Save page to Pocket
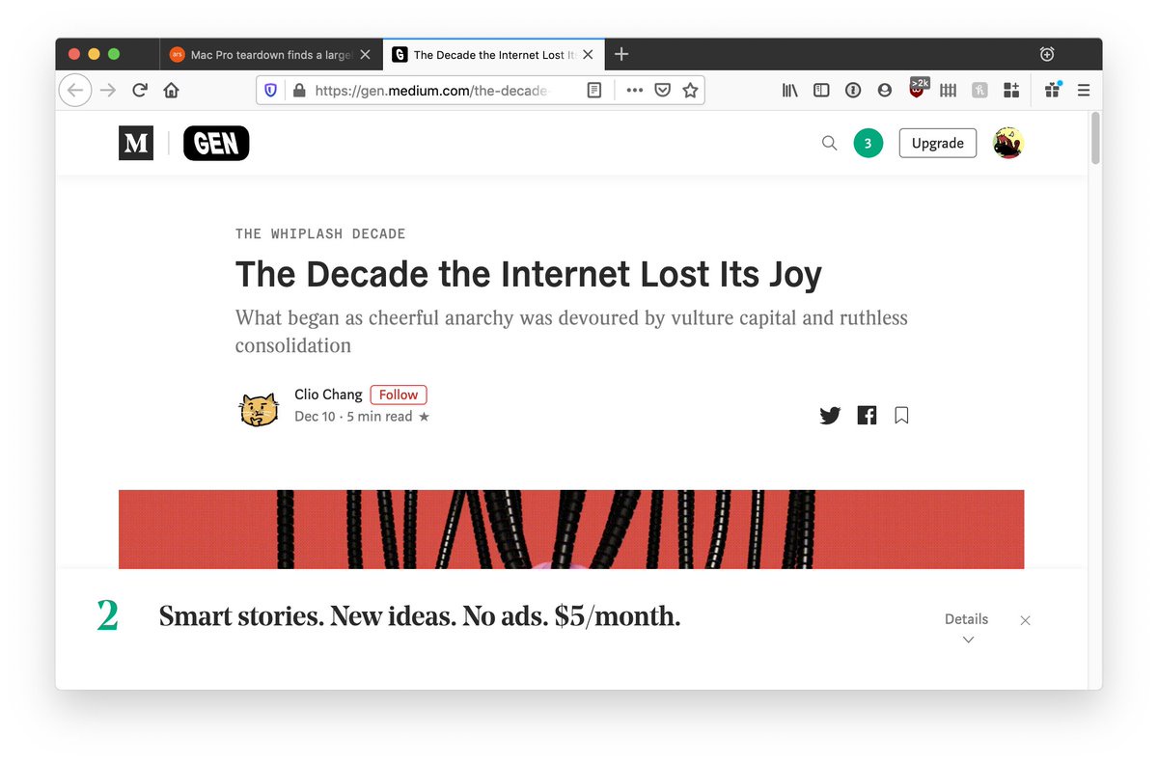The width and height of the screenshot is (1158, 763). click(x=662, y=90)
